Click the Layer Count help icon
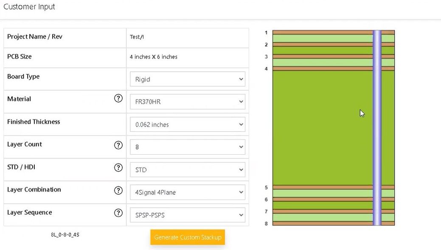 point(118,145)
